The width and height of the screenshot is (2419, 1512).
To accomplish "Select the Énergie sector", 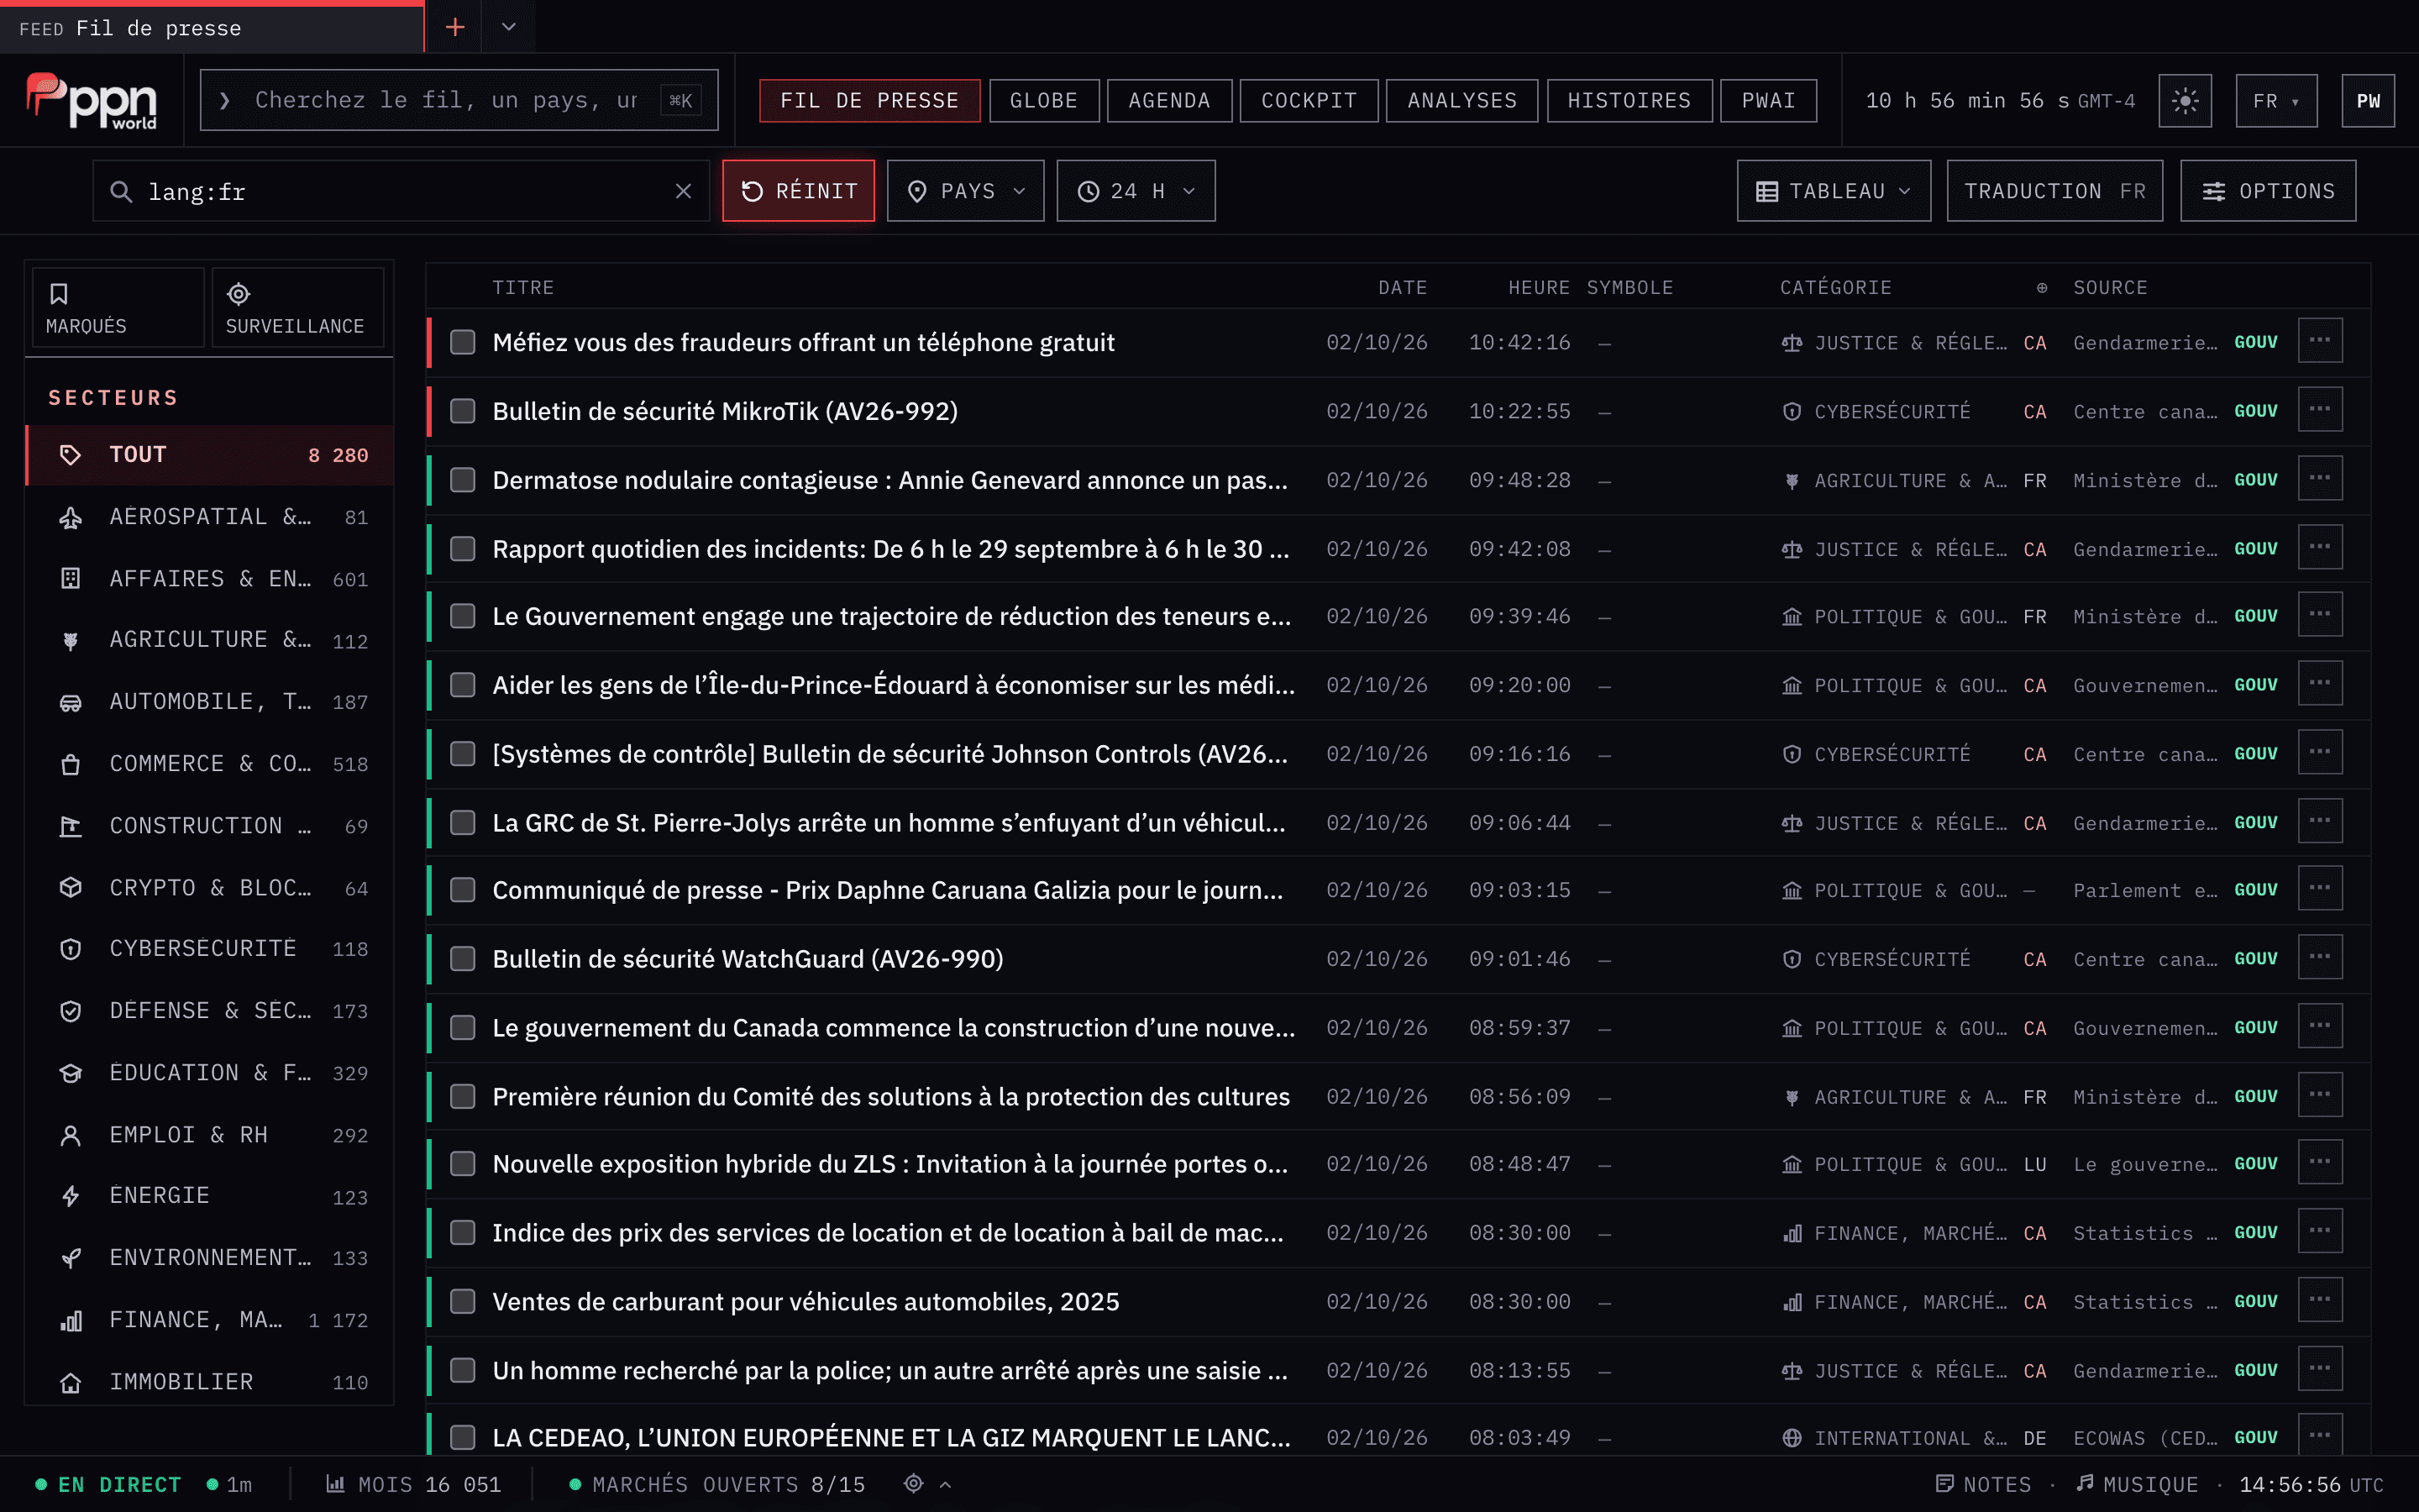I will pyautogui.click(x=210, y=1196).
